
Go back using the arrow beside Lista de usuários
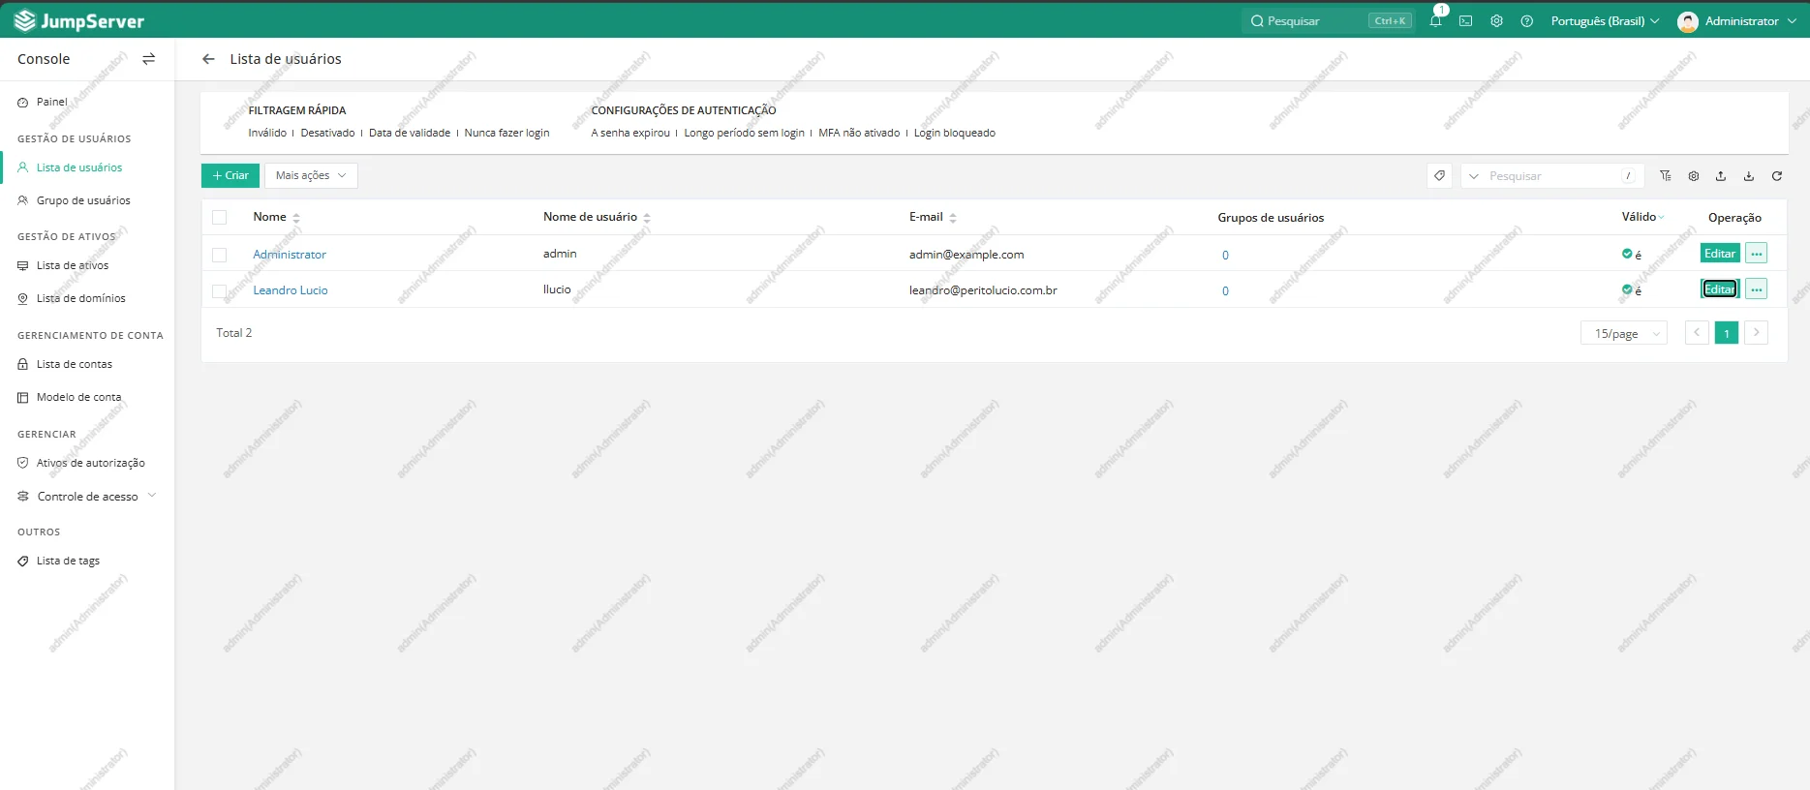[x=208, y=59]
